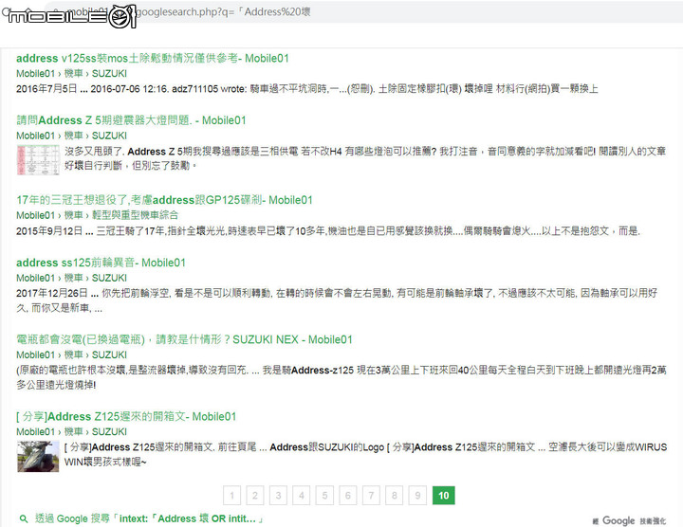Click breadcrumb under '請問Address Z 5期' result

71,136
